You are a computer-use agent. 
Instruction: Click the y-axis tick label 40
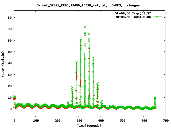pyautogui.click(x=10, y=63)
